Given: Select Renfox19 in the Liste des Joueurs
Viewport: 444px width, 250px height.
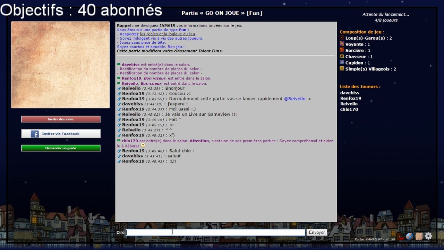Looking at the screenshot, I should (x=351, y=98).
